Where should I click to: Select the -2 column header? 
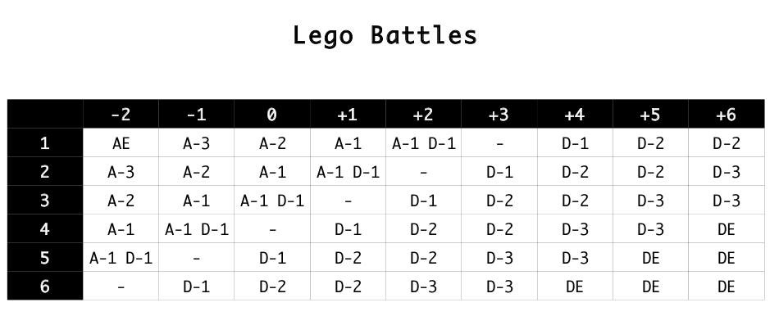pyautogui.click(x=121, y=114)
